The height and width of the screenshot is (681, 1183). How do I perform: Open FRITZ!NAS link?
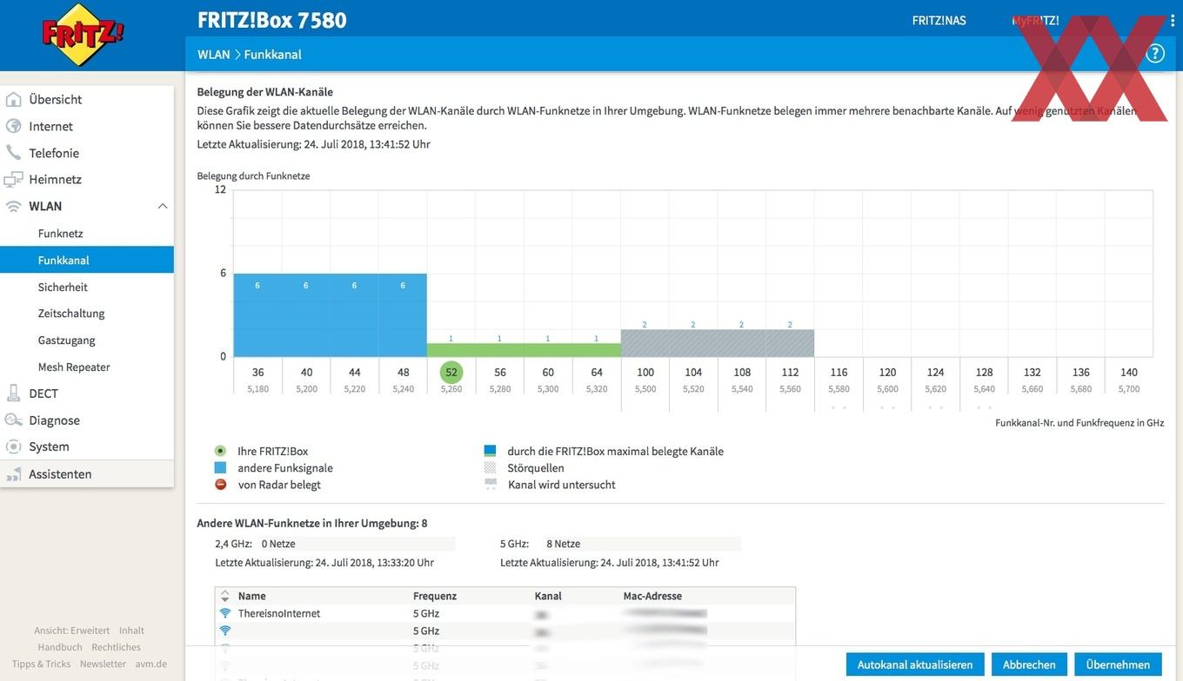(939, 20)
